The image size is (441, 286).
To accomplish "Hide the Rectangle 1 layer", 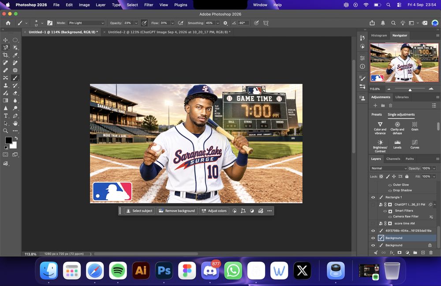I will tap(373, 197).
